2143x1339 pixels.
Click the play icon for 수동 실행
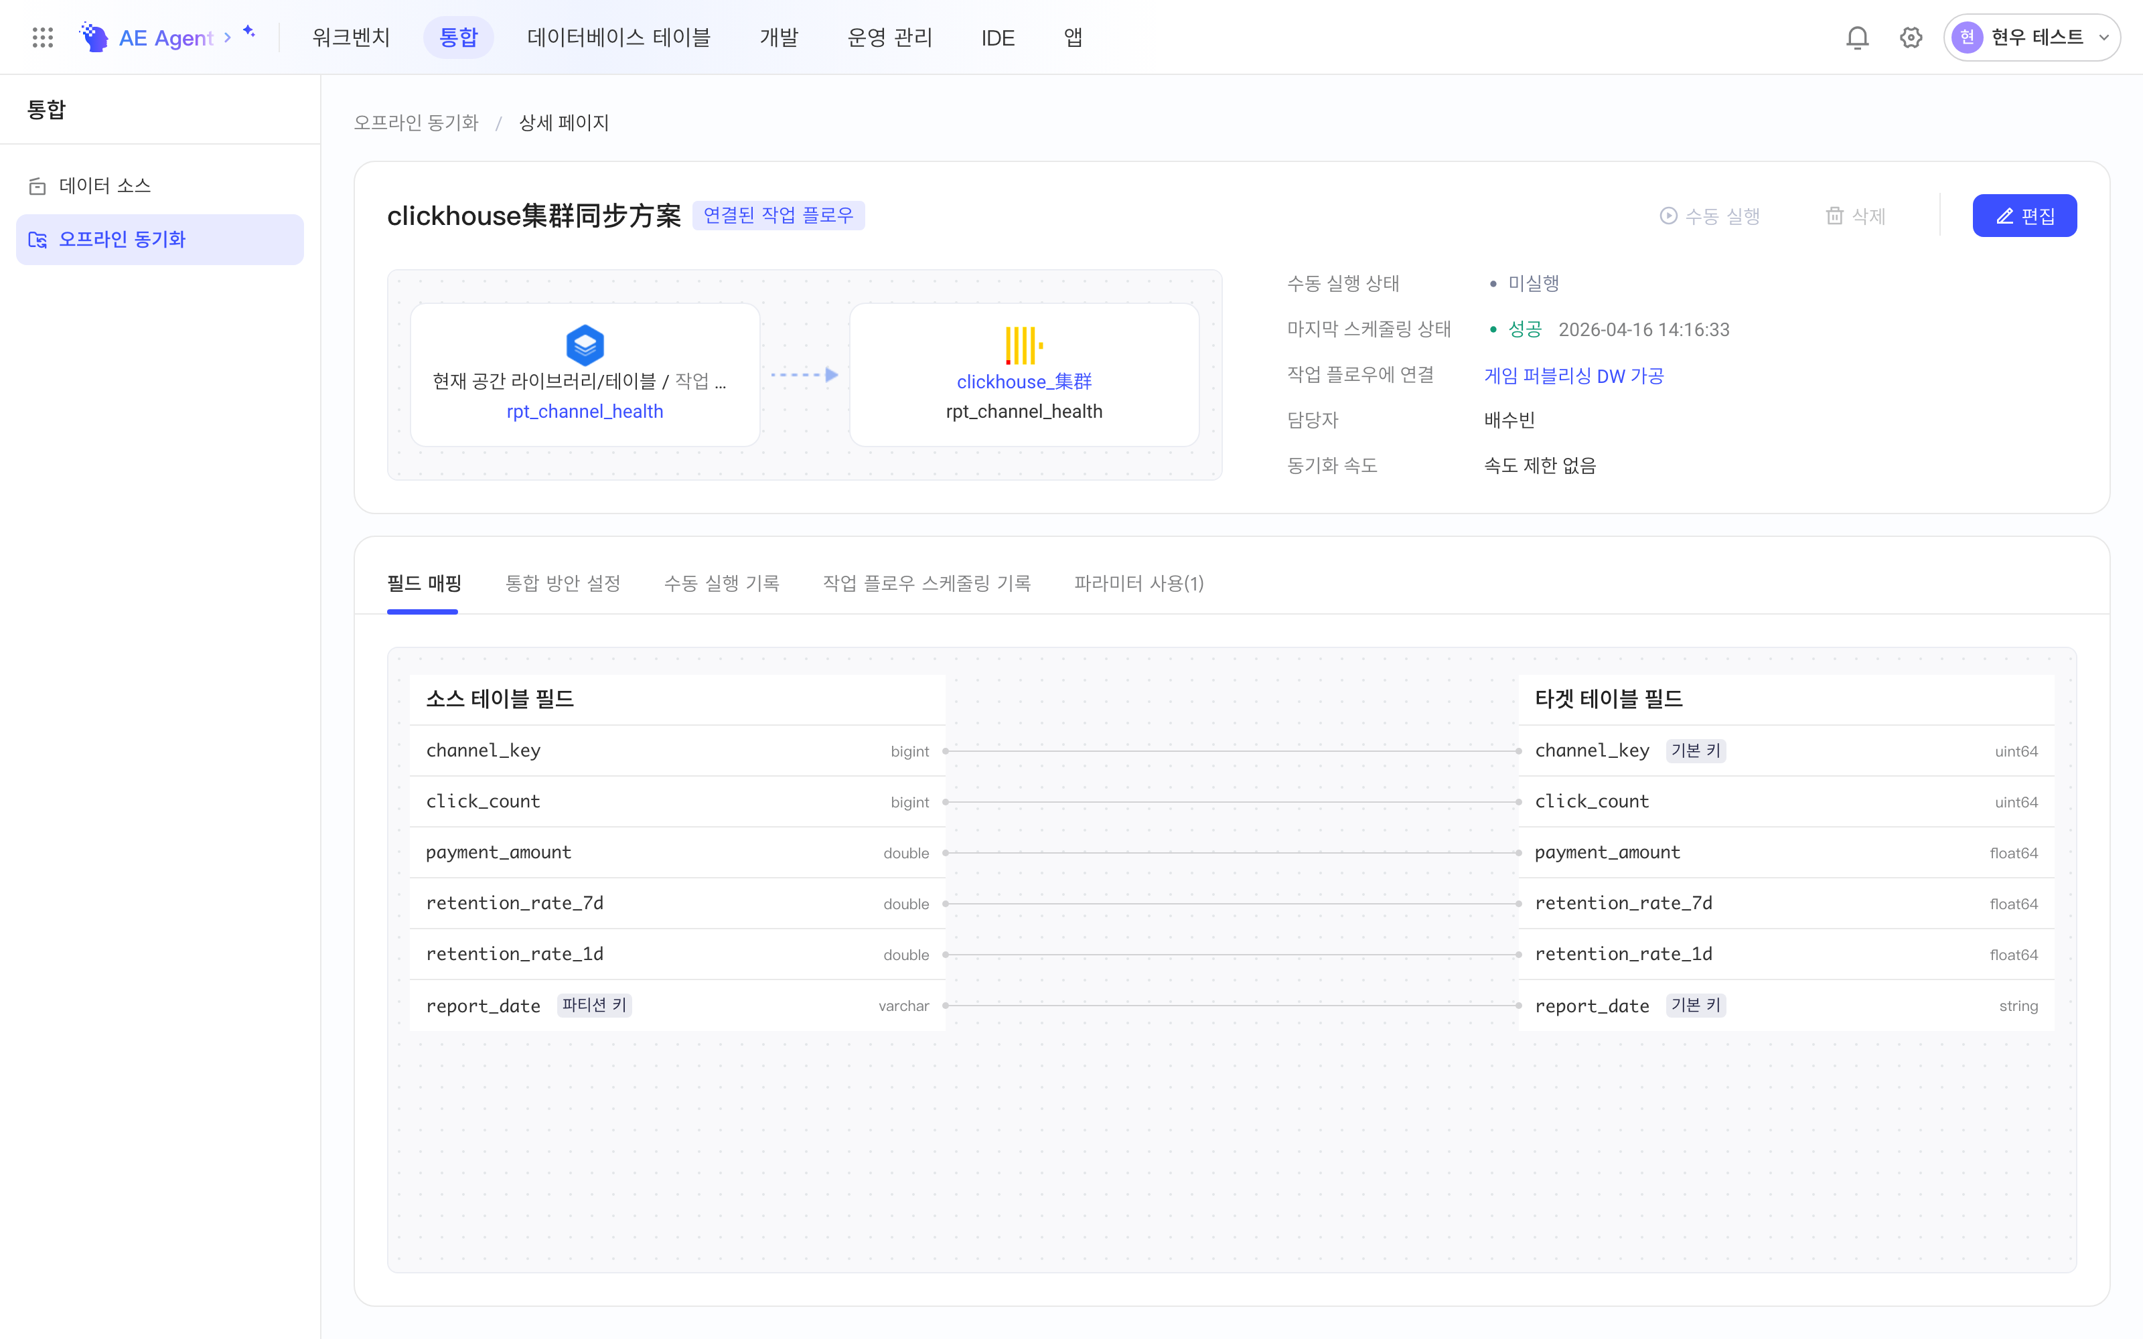coord(1668,216)
